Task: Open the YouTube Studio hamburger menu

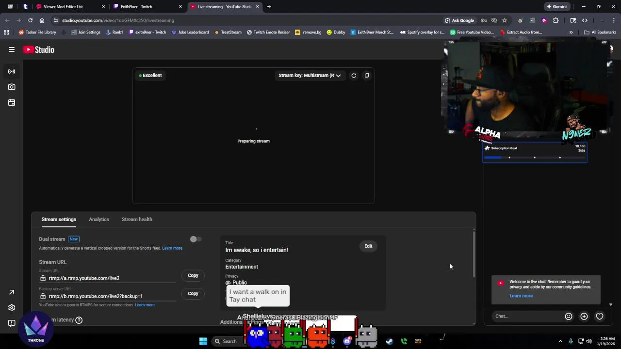Action: pyautogui.click(x=12, y=49)
